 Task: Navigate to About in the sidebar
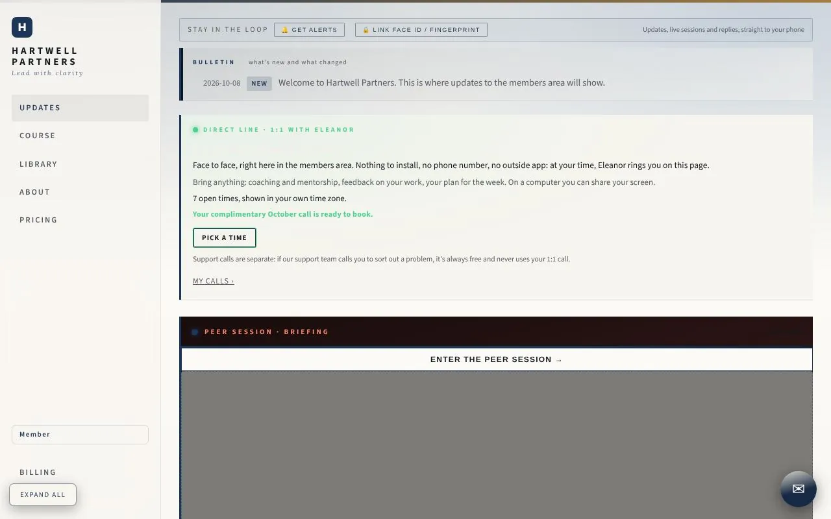point(80,192)
